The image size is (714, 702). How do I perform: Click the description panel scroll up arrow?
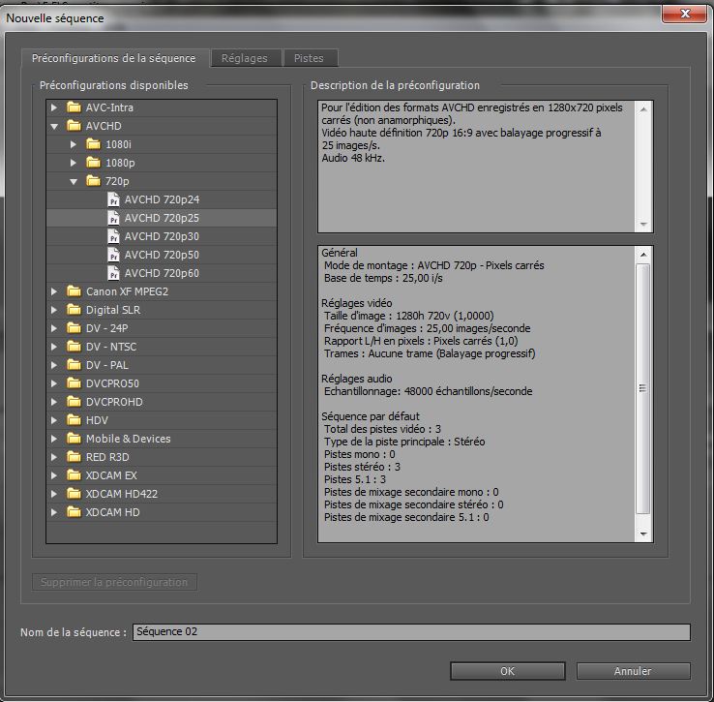[643, 109]
